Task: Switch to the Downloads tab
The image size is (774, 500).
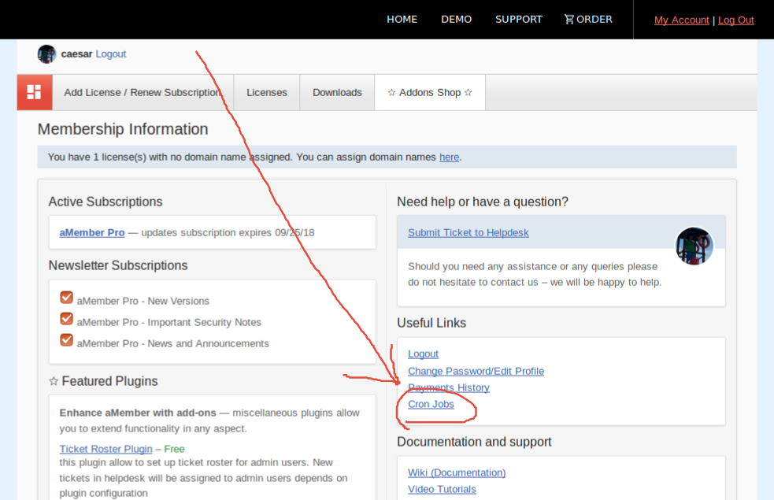Action: tap(337, 92)
